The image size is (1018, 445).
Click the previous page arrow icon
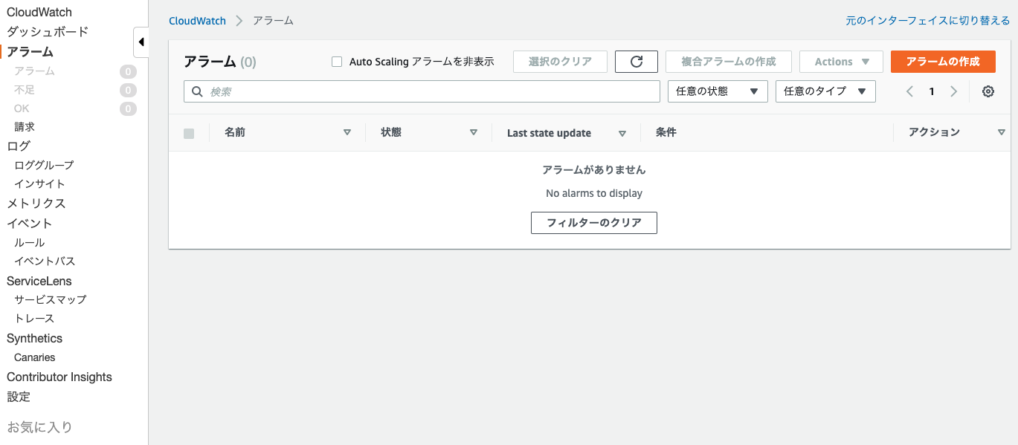tap(909, 91)
